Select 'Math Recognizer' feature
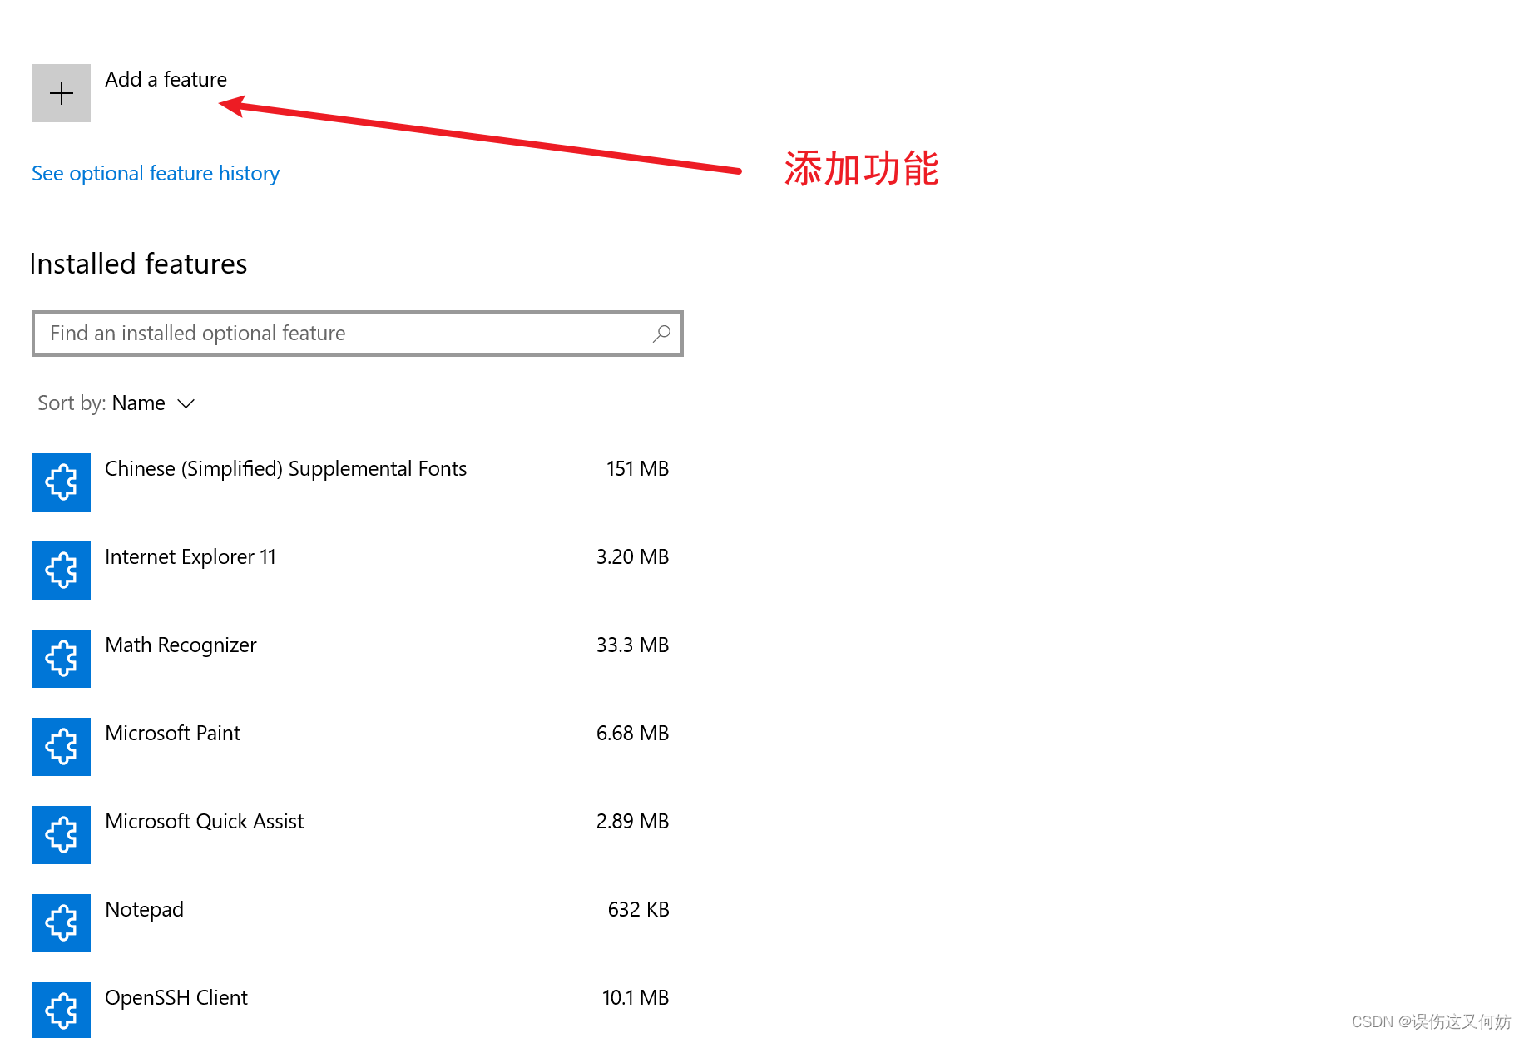The height and width of the screenshot is (1038, 1524). click(x=181, y=645)
